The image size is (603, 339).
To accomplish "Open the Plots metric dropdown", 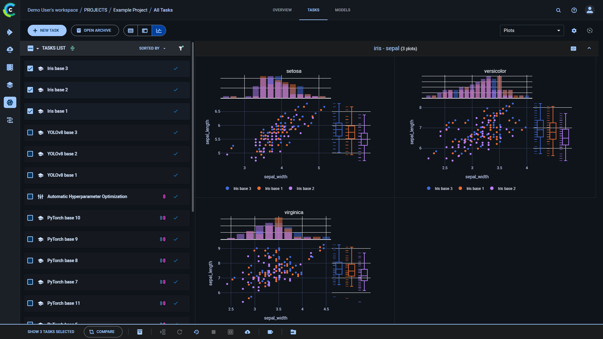I will point(532,30).
